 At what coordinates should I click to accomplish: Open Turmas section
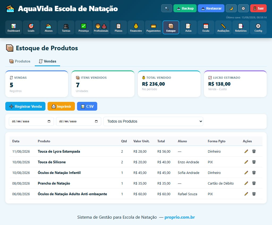coord(66,27)
